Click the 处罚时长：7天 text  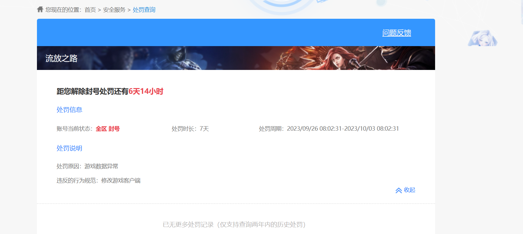[x=190, y=129]
